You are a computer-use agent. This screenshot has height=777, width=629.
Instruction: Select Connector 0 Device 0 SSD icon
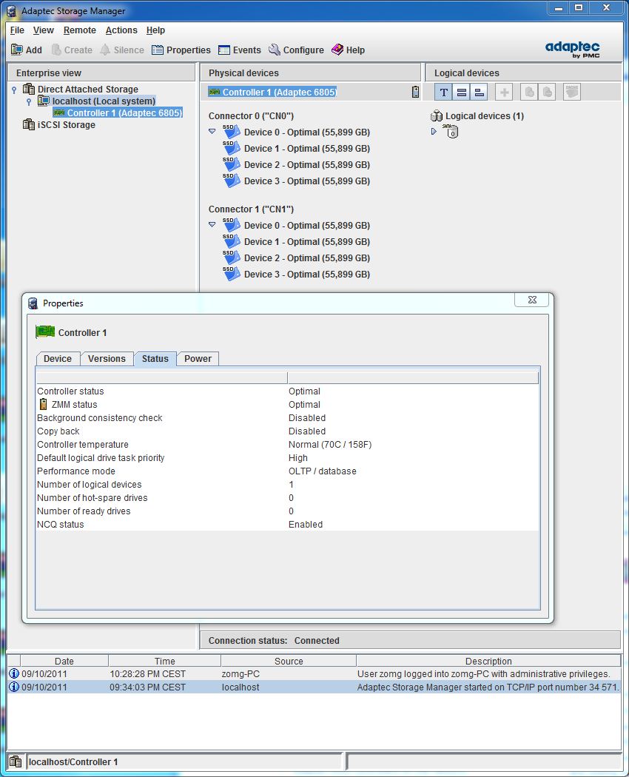pos(232,132)
